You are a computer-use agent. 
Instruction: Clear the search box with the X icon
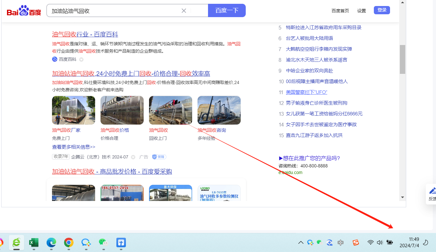[184, 11]
